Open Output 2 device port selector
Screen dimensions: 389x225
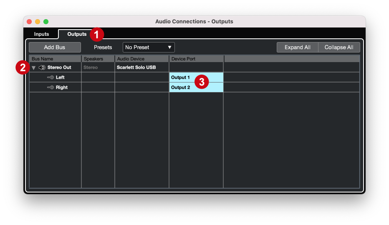[196, 87]
